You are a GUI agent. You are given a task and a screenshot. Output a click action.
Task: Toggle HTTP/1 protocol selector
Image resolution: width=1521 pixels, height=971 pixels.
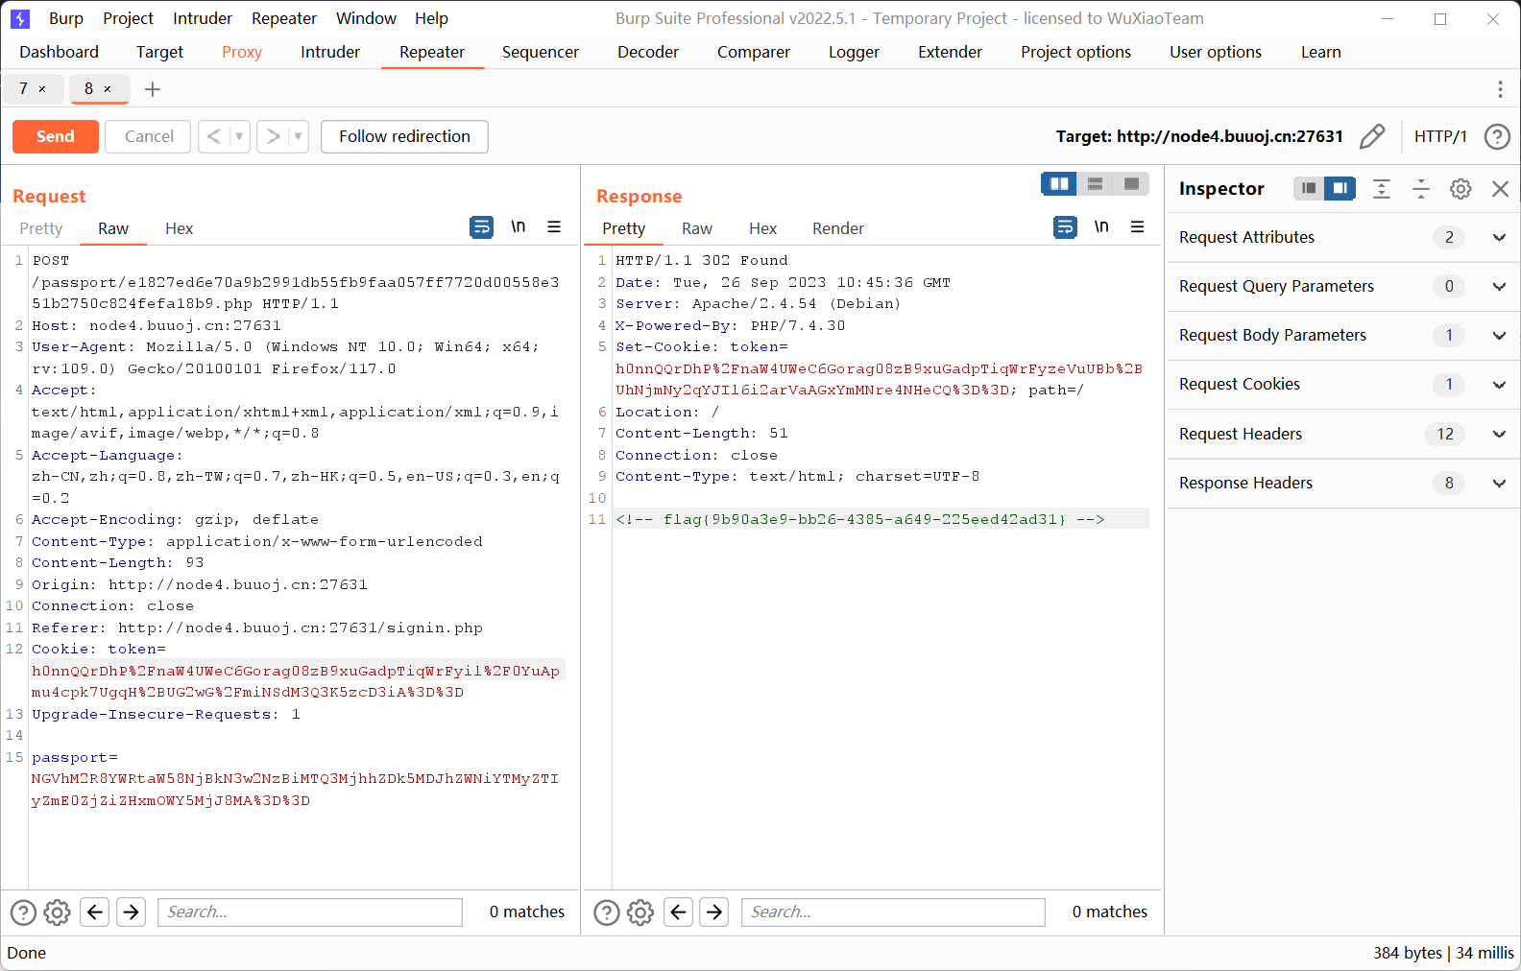coord(1440,136)
